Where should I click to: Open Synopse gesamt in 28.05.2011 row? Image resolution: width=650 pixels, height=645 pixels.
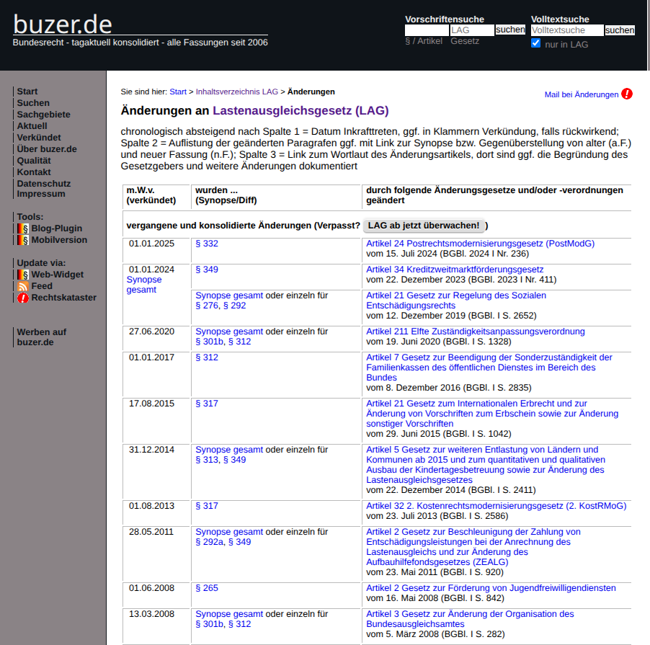[229, 532]
